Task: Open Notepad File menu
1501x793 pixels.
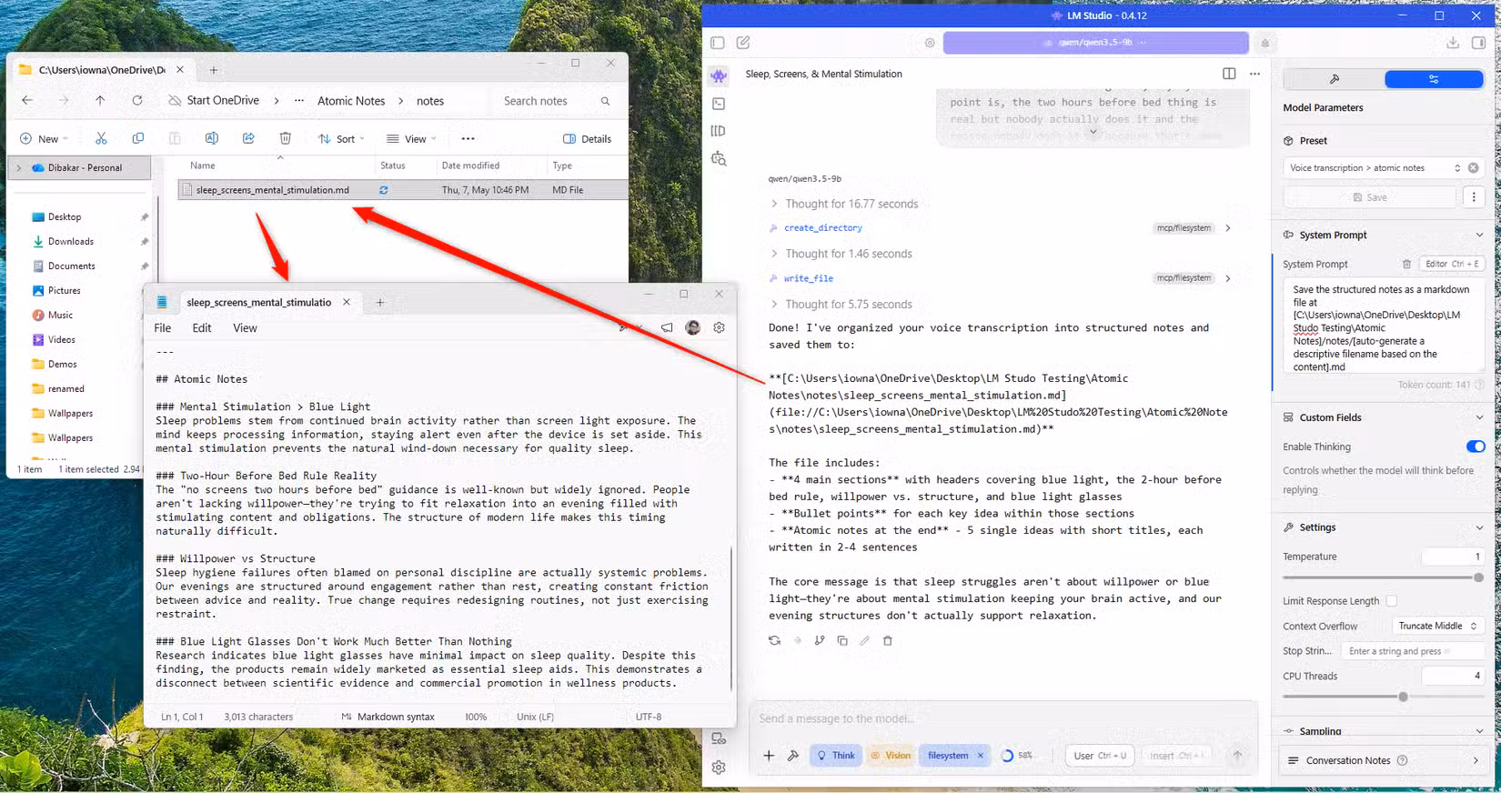Action: tap(162, 328)
